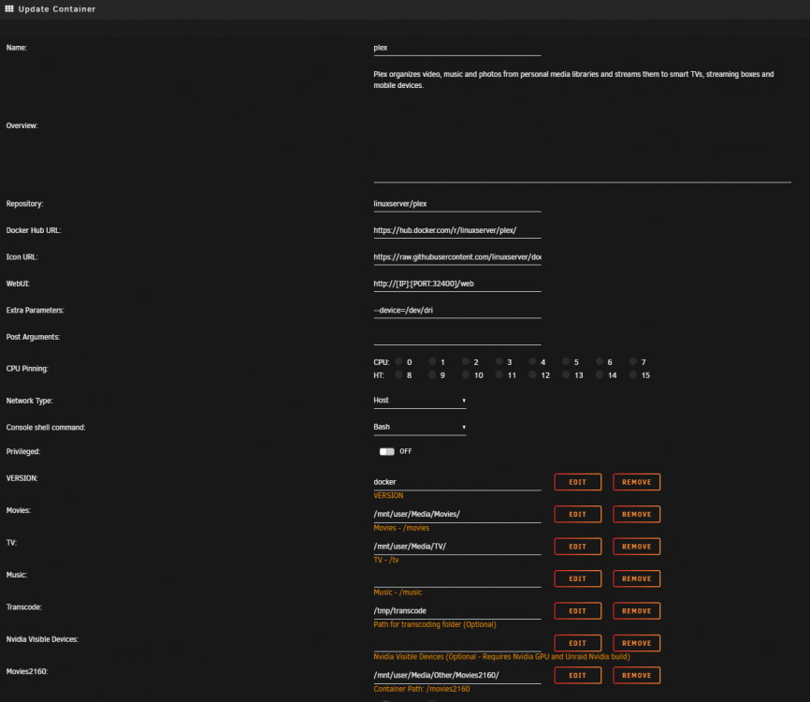Check HT 12 pinning box
The image size is (810, 702).
(x=532, y=374)
